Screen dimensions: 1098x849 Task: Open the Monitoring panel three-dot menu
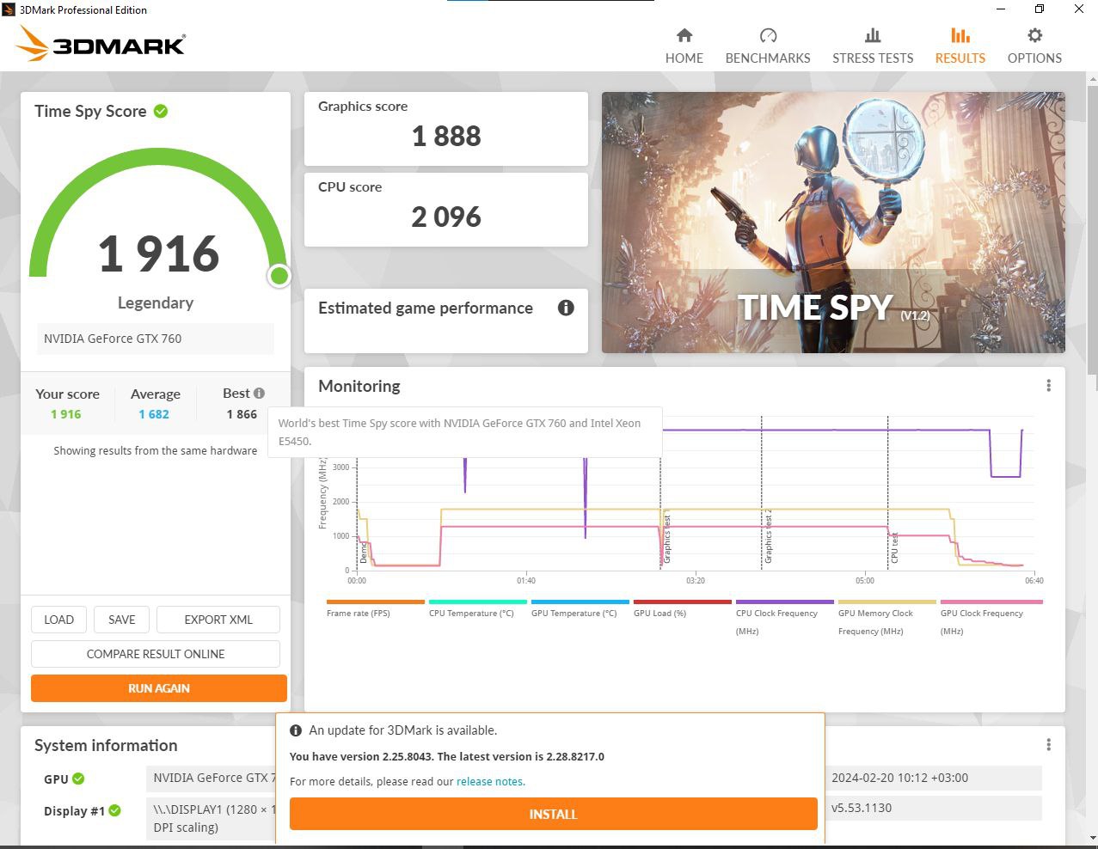click(x=1048, y=386)
